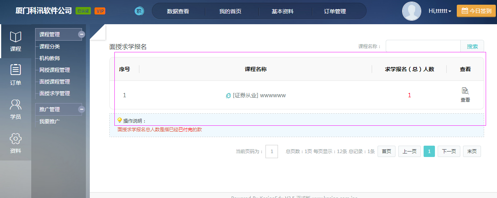Click the VIP badge
This screenshot has height=198, width=497.
100,11
